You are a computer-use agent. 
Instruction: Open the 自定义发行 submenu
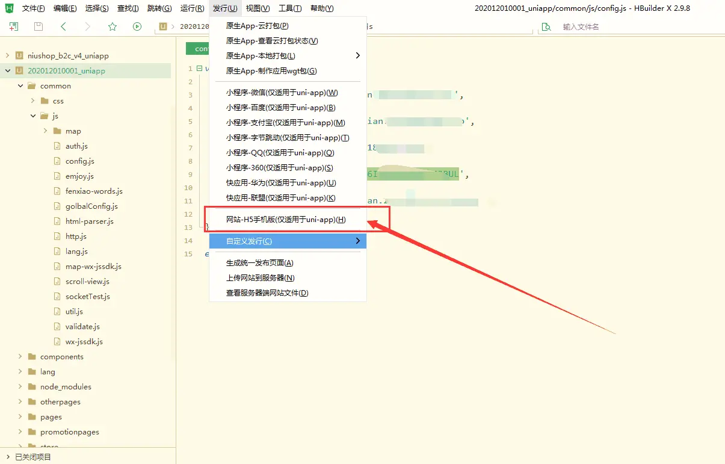point(287,241)
